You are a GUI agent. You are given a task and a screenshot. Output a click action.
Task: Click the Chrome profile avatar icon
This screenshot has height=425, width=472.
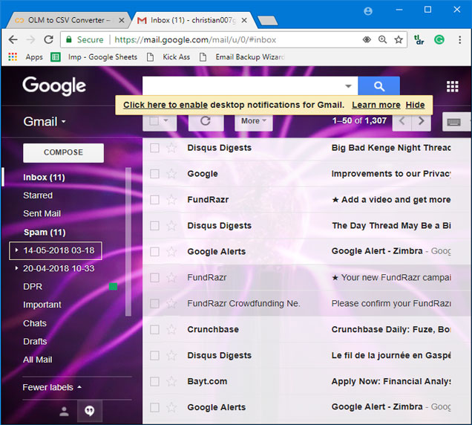click(x=368, y=11)
